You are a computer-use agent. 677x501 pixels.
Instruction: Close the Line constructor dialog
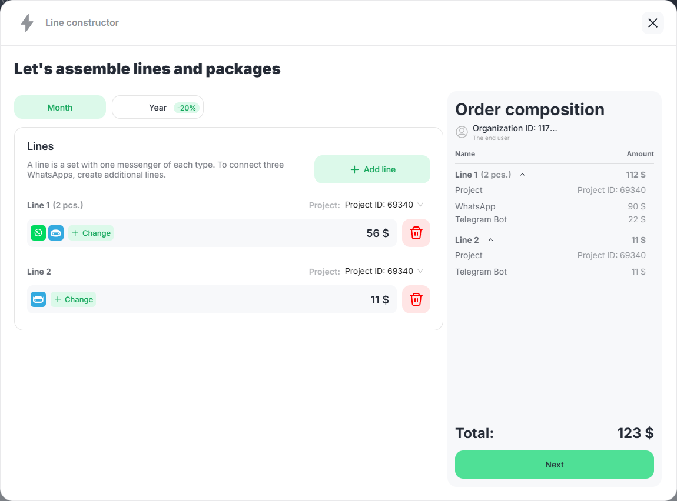[652, 23]
